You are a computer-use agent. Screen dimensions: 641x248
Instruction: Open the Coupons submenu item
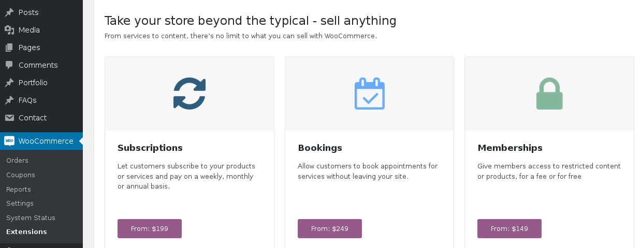point(21,175)
